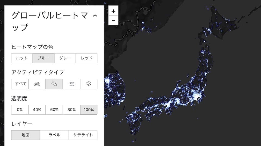The image size is (261, 146).
Task: Zoom in the map with the plus button
Action: 113,11
